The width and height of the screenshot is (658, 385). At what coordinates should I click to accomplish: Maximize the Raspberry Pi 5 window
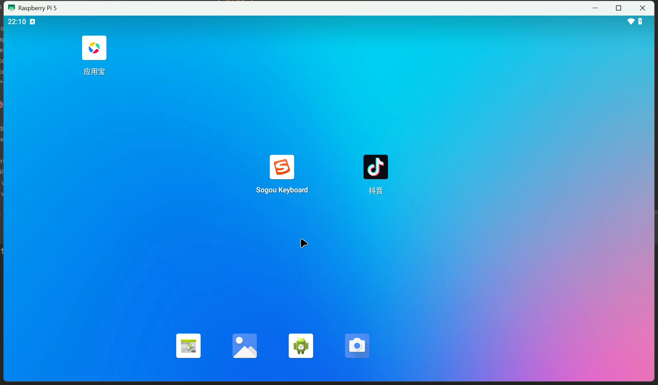coord(618,8)
